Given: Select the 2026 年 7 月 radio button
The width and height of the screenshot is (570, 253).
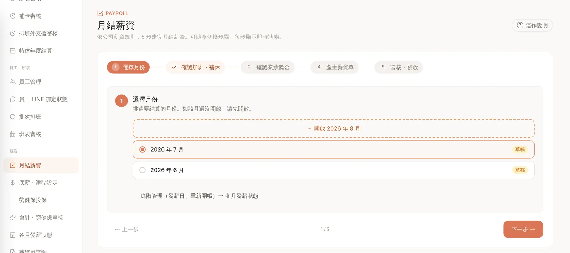Looking at the screenshot, I should coord(142,149).
